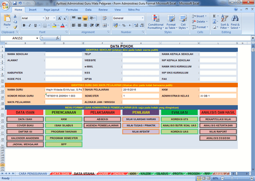Click the orientation text icon

tap(92, 18)
